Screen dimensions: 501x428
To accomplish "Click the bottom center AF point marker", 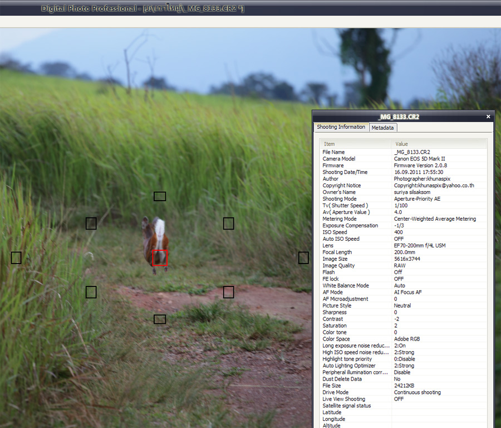I will 160,319.
